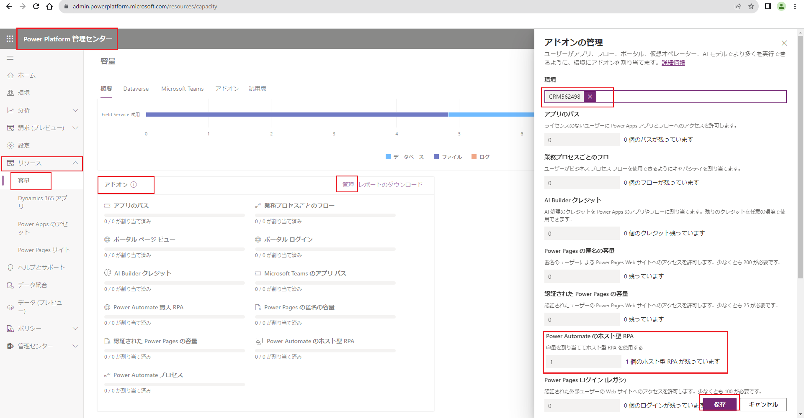
Task: Collapse the navigation hamburger menu
Action: pyautogui.click(x=10, y=58)
